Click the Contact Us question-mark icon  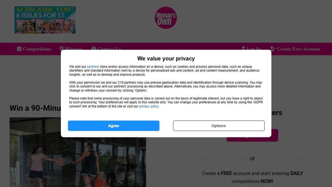coord(94,49)
